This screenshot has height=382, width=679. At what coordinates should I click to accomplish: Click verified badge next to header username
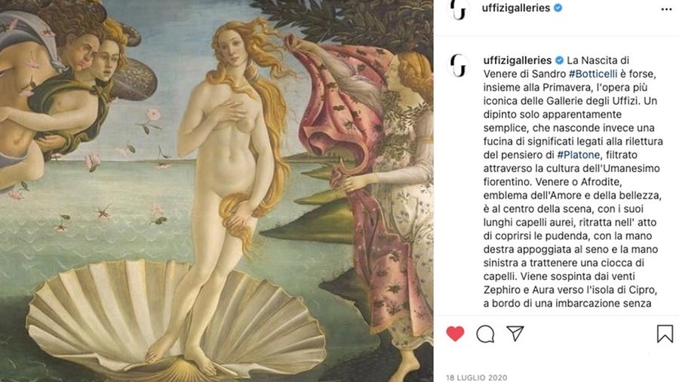click(x=558, y=8)
